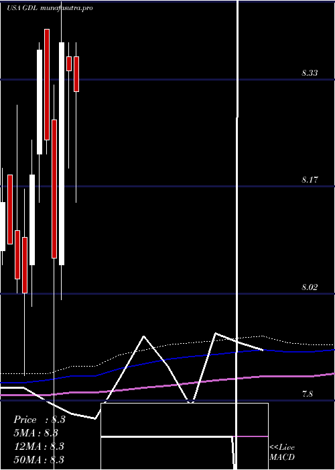The width and height of the screenshot is (335, 470).
Task: Click the '12MA : 8.3' readout
Action: coord(39,446)
